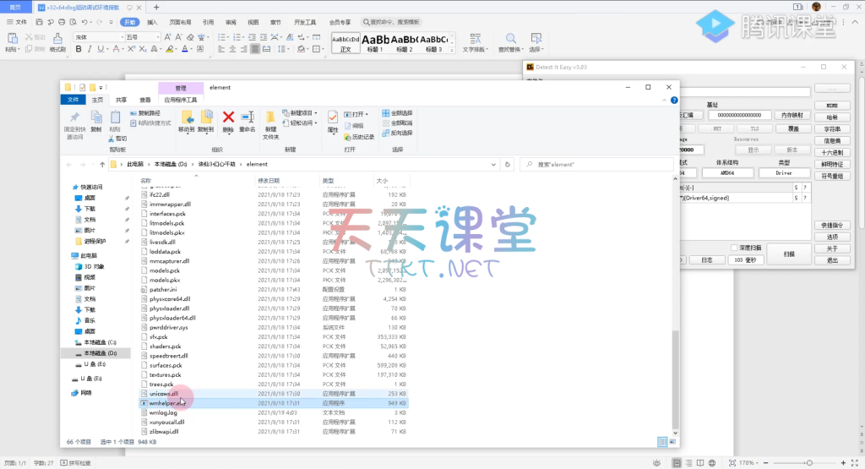The image size is (865, 469).
Task: Open the 插入 tab in WPS
Action: click(152, 22)
